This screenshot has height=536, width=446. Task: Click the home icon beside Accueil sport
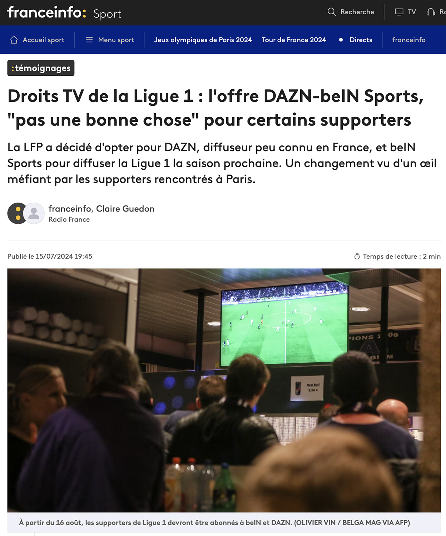[x=14, y=40]
